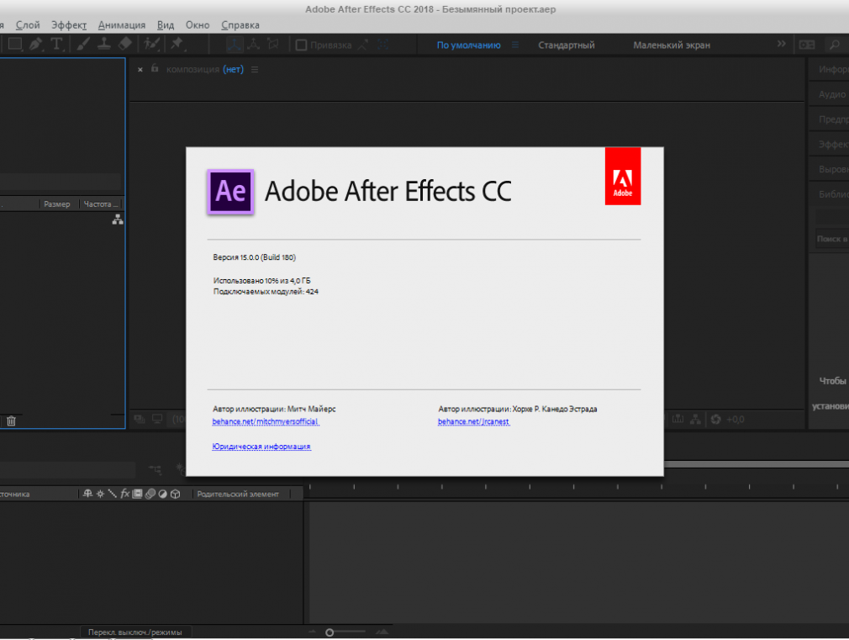
Task: Open project flowchart view icon
Action: click(x=118, y=220)
